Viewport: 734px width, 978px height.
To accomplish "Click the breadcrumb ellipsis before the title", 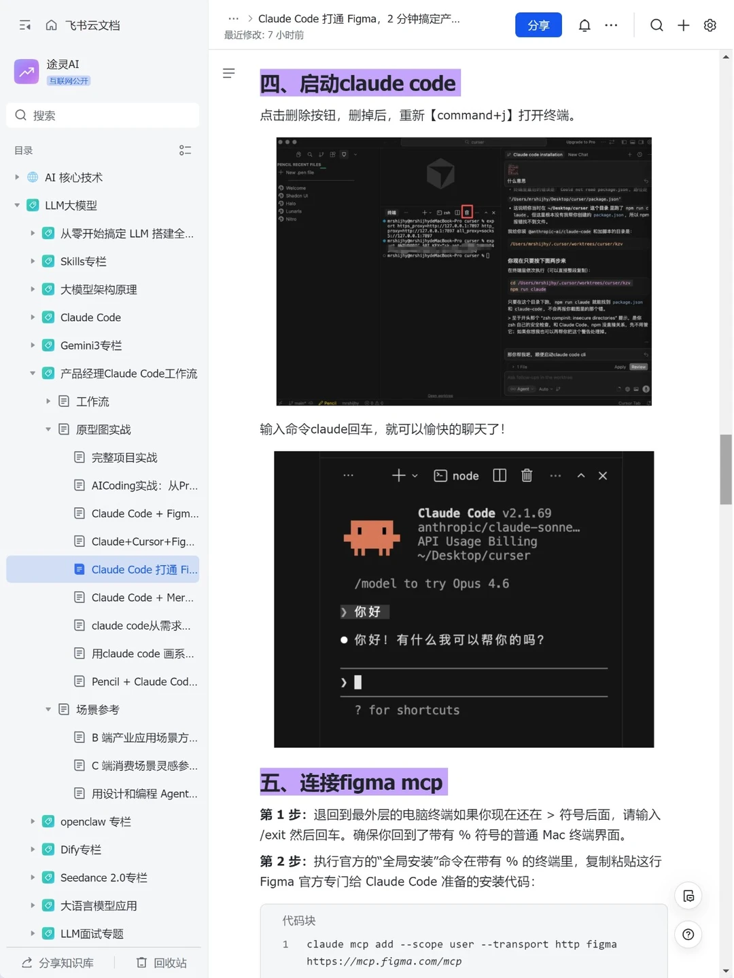I will (x=233, y=19).
